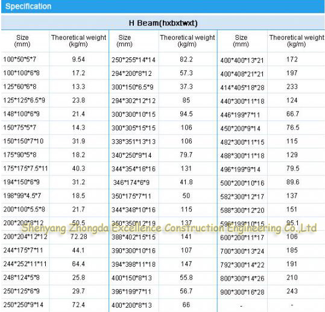325x312 pixels.
Task: Click the weight value 172
Action: [x=292, y=60]
